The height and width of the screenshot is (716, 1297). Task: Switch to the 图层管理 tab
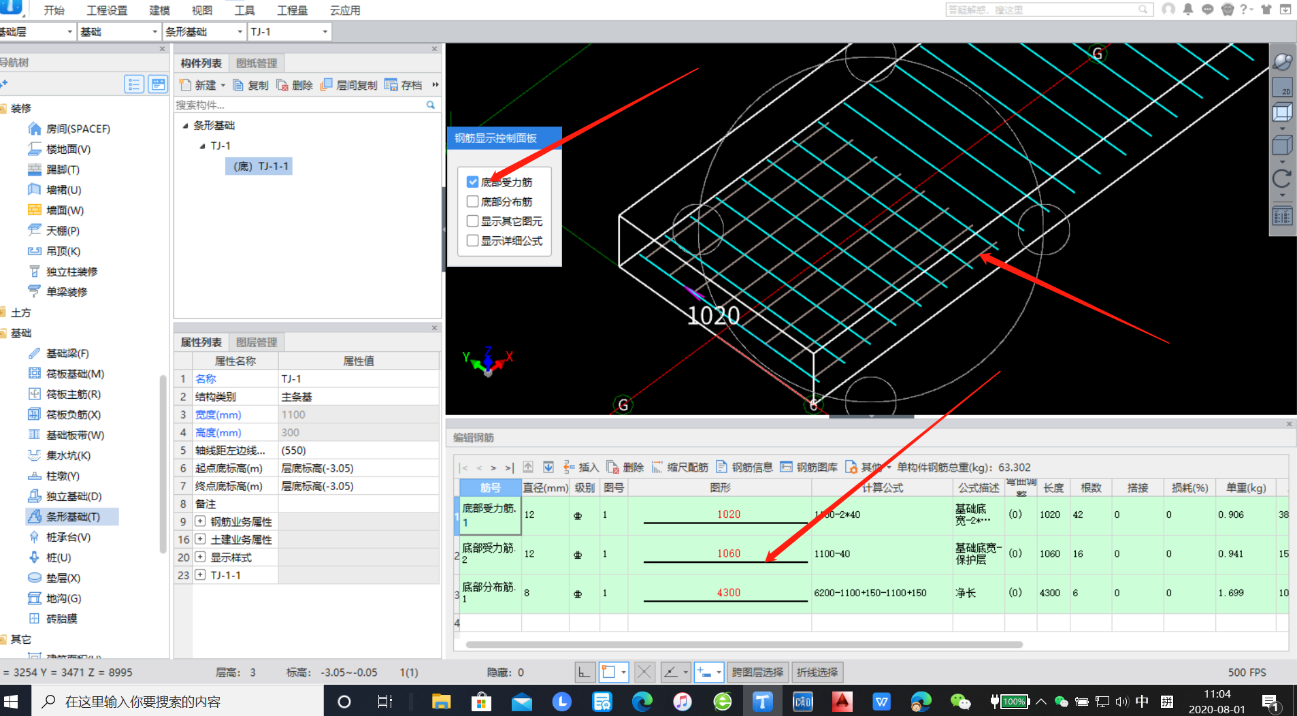(x=257, y=342)
